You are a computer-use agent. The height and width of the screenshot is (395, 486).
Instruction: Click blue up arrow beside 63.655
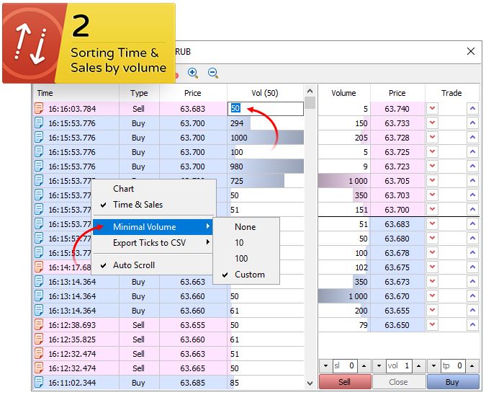472,310
